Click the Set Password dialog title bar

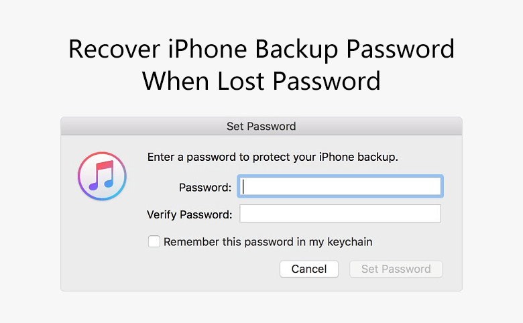click(261, 127)
